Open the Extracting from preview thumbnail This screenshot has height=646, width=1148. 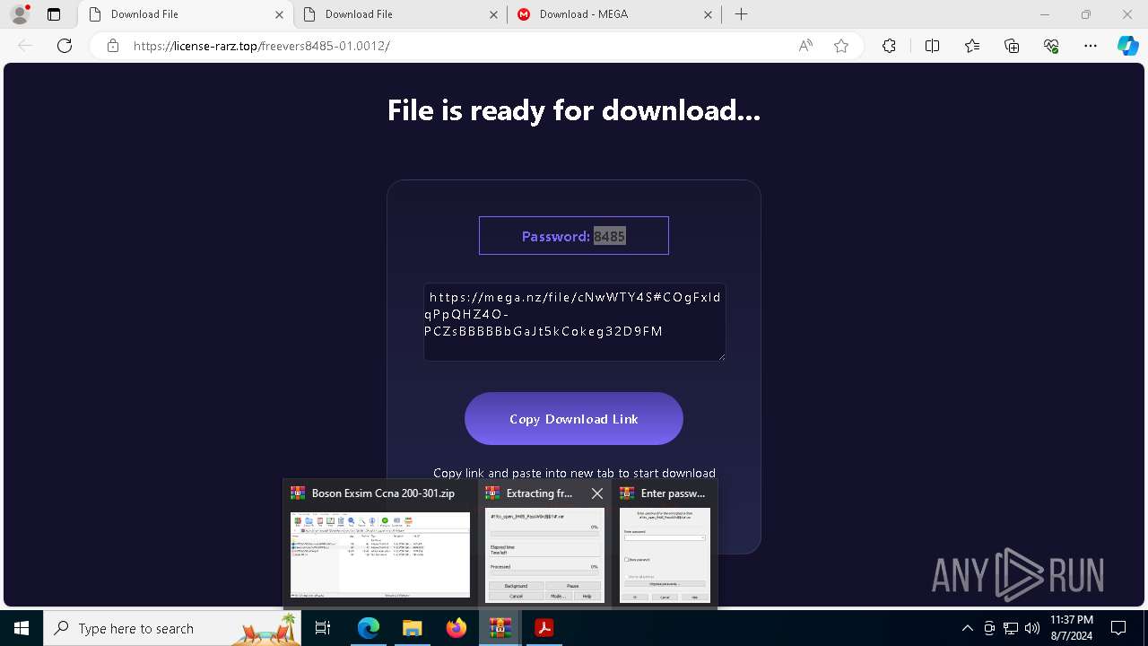544,555
